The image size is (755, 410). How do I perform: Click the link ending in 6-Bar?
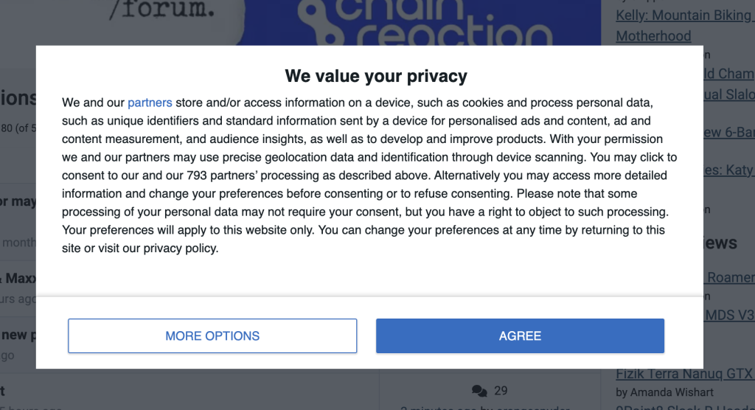(729, 132)
